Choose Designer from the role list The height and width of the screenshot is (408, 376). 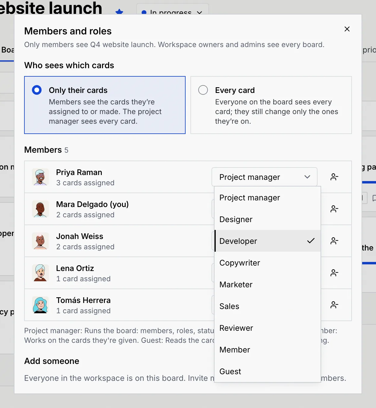click(x=268, y=219)
